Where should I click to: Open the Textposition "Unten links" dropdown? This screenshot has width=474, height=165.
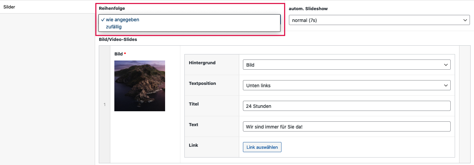tap(346, 85)
